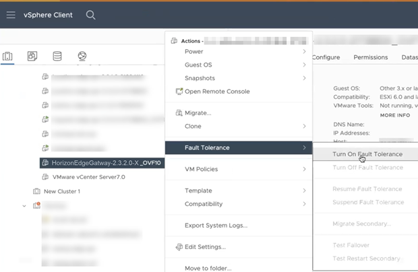Click 'ESXi 6.0 and later' value

[399, 97]
